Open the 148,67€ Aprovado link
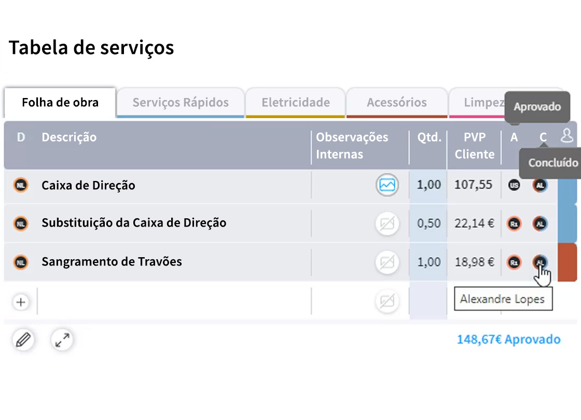The image size is (581, 420). 508,340
